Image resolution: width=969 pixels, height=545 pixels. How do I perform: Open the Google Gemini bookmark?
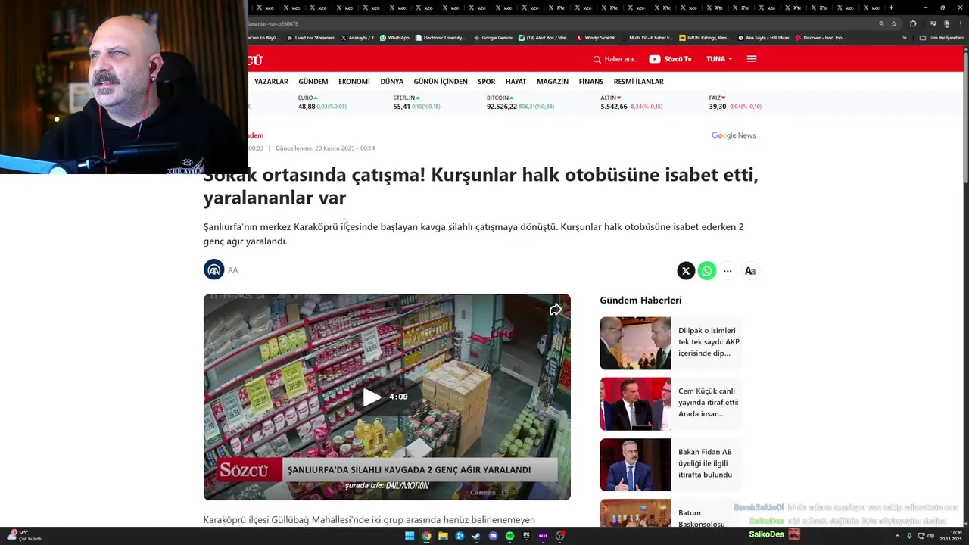pos(493,38)
